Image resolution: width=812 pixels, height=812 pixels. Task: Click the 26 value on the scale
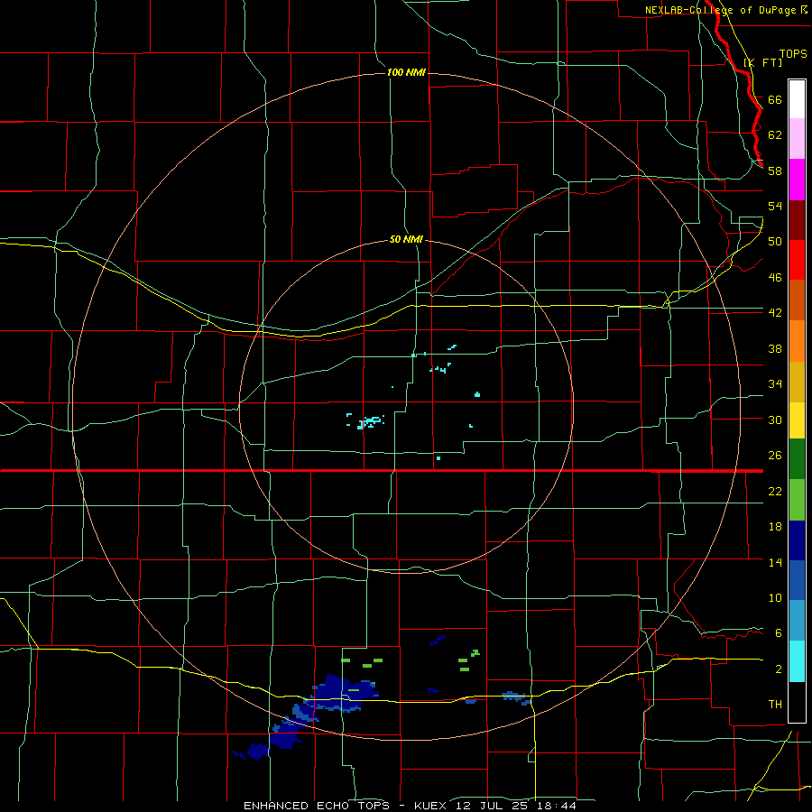[775, 456]
